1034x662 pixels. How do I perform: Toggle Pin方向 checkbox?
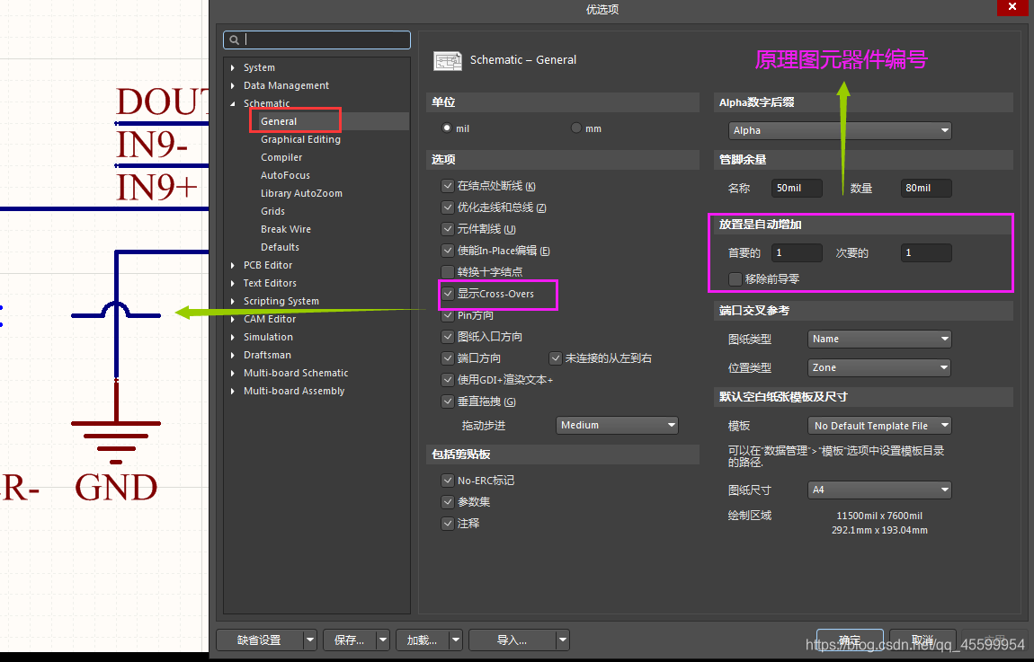448,315
